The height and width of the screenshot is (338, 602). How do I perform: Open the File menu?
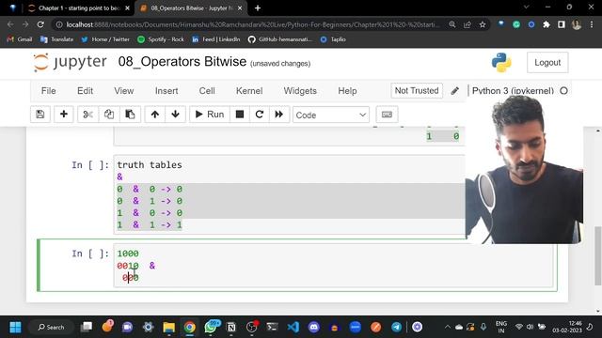pos(48,91)
